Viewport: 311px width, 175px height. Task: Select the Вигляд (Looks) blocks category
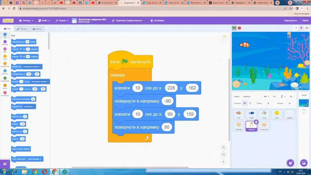(x=5, y=42)
